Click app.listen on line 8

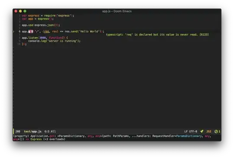point(30,38)
